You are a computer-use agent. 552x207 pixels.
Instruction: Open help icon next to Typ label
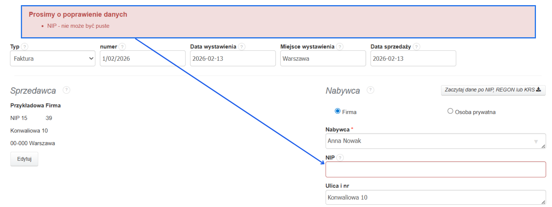[x=25, y=47]
